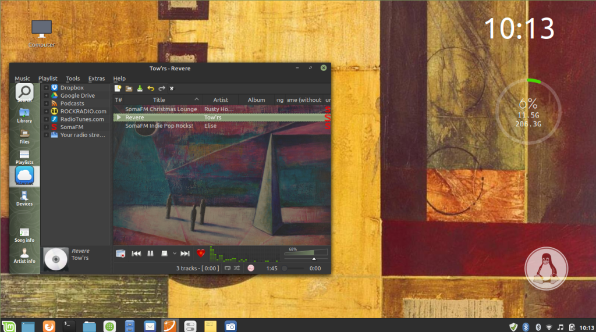Pause the currently playing track
This screenshot has width=596, height=332.
tap(150, 254)
